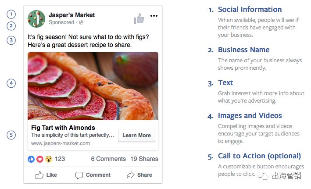
Task: Click the blue Like reaction icon
Action: pos(32,159)
